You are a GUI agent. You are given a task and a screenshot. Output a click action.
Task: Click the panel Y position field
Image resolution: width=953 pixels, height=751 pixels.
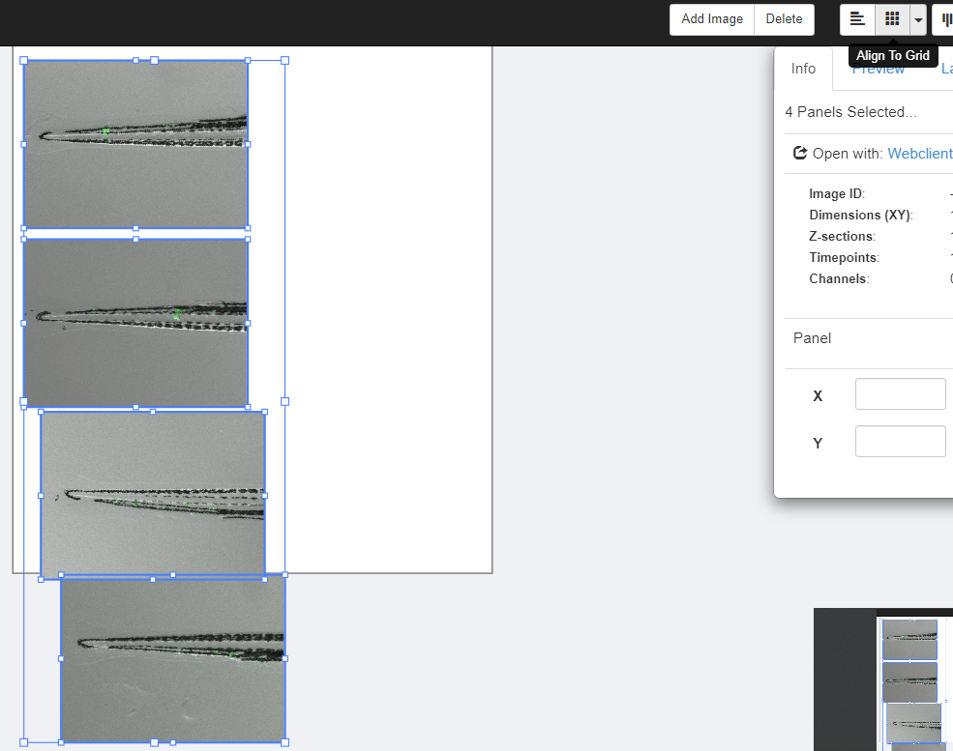tap(900, 442)
